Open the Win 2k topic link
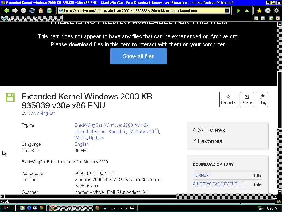The height and width of the screenshot is (212, 282). tap(142, 125)
